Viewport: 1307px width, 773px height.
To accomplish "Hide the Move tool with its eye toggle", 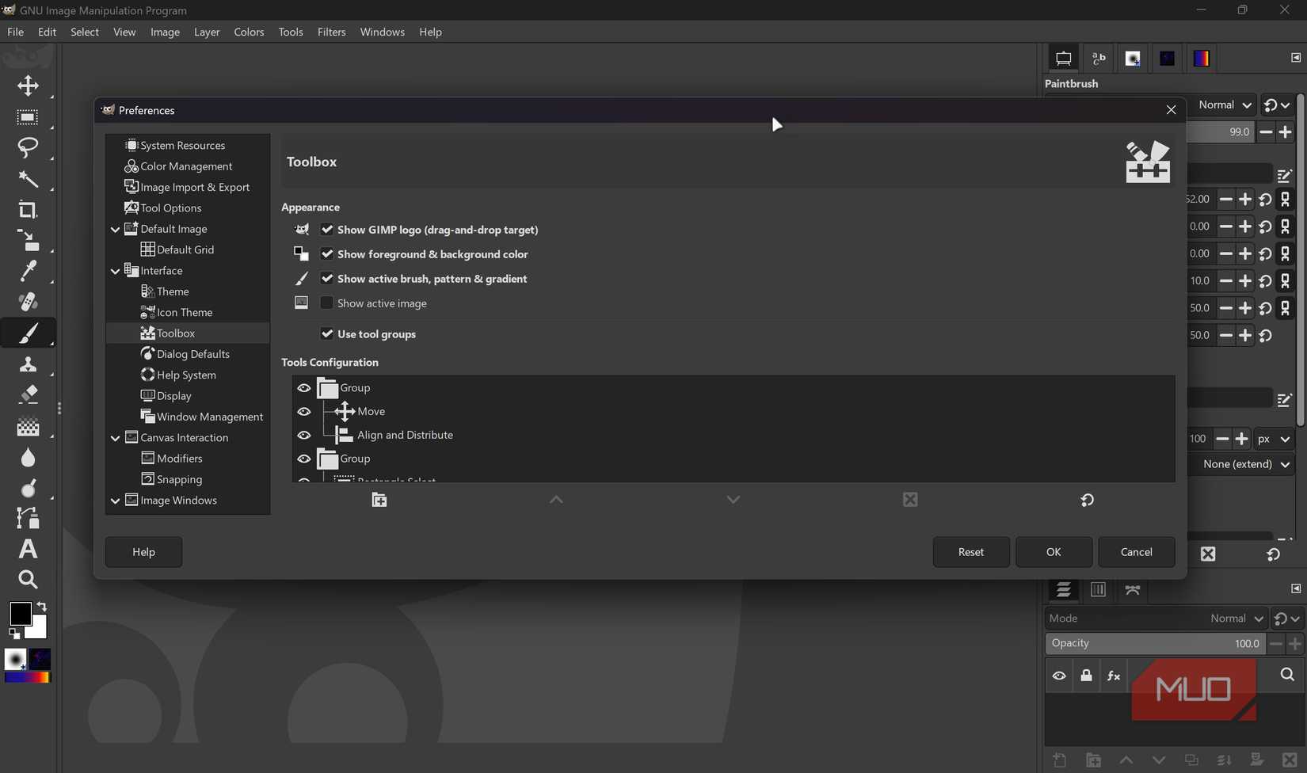I will (x=304, y=411).
